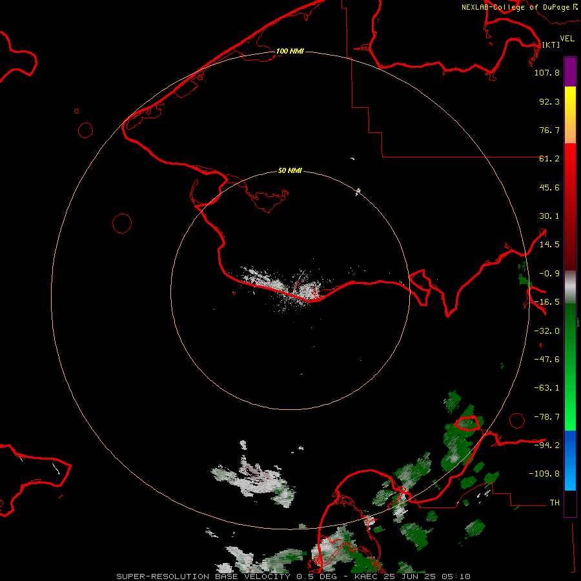This screenshot has width=581, height=581.
Task: Select the -47.6 velocity scale value
Action: (547, 360)
